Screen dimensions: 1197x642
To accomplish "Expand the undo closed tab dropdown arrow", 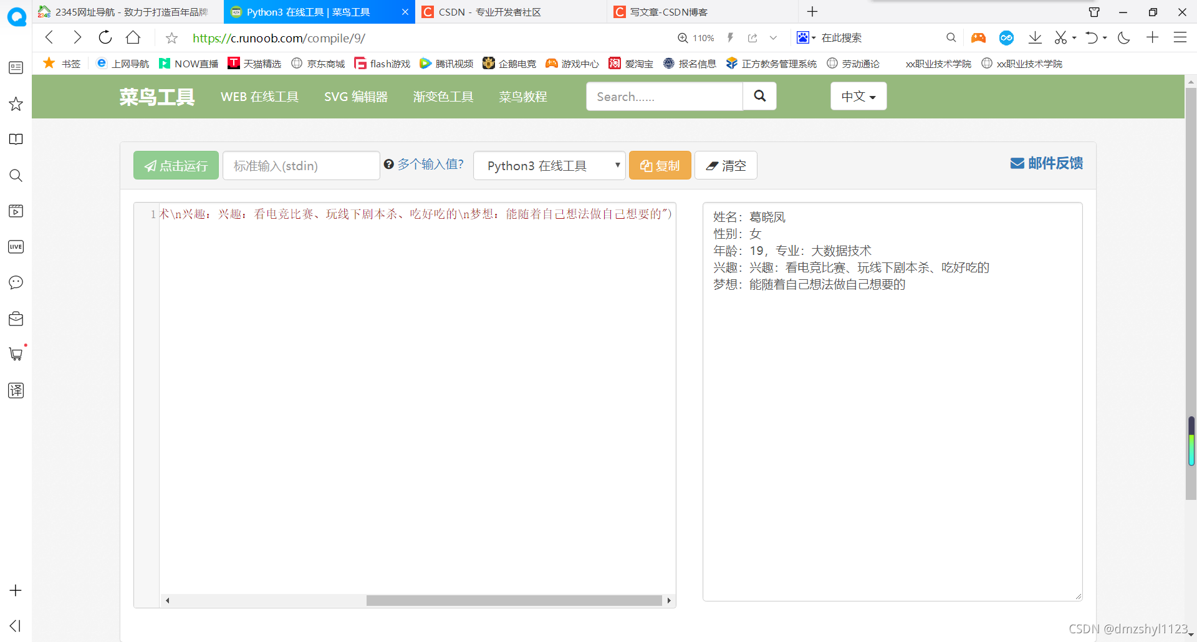I will click(1105, 38).
